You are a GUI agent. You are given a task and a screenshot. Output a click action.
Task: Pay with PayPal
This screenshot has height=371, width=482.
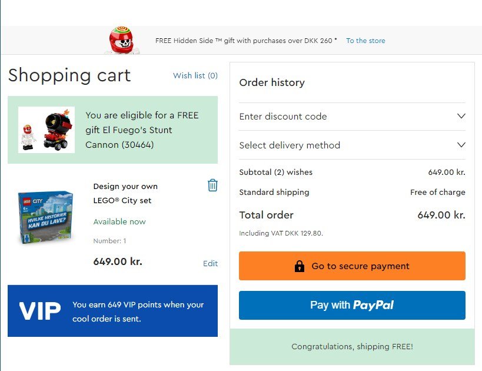tap(352, 305)
